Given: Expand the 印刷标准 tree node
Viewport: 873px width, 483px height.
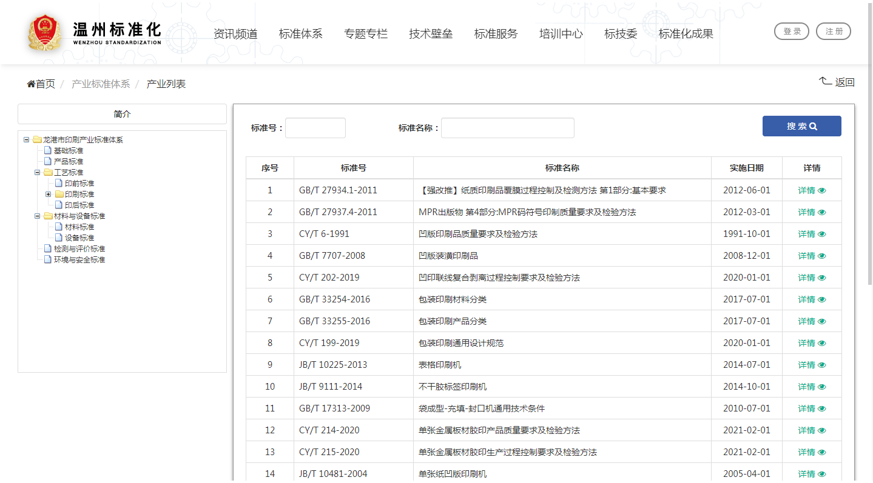Looking at the screenshot, I should pyautogui.click(x=48, y=195).
